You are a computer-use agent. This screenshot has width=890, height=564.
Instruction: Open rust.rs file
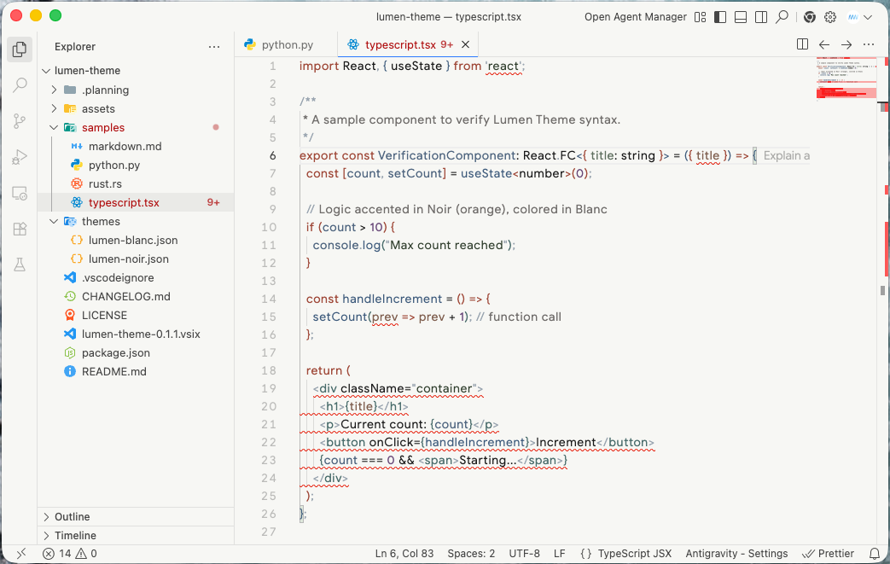136,183
